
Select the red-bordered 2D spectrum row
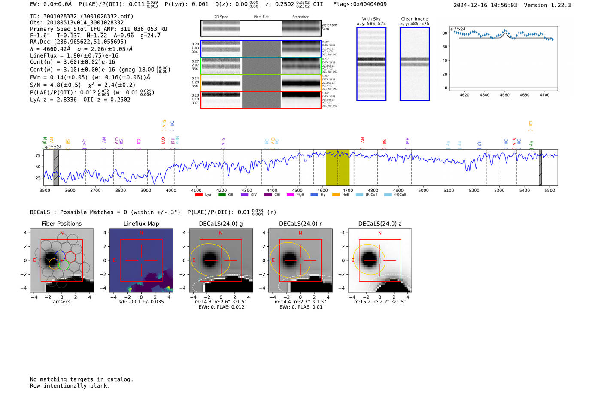point(261,100)
